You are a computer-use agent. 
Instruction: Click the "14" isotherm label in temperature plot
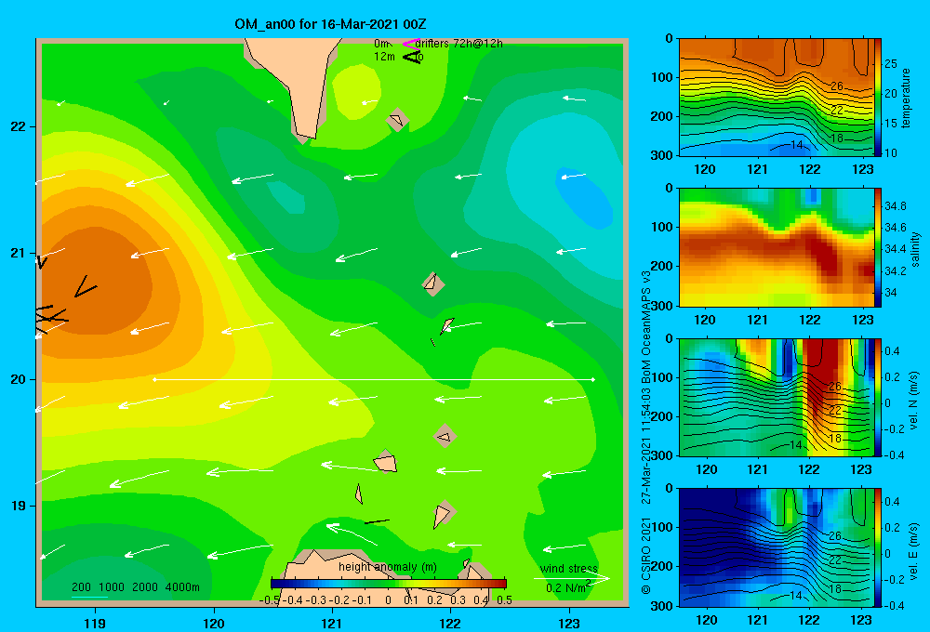coord(797,145)
